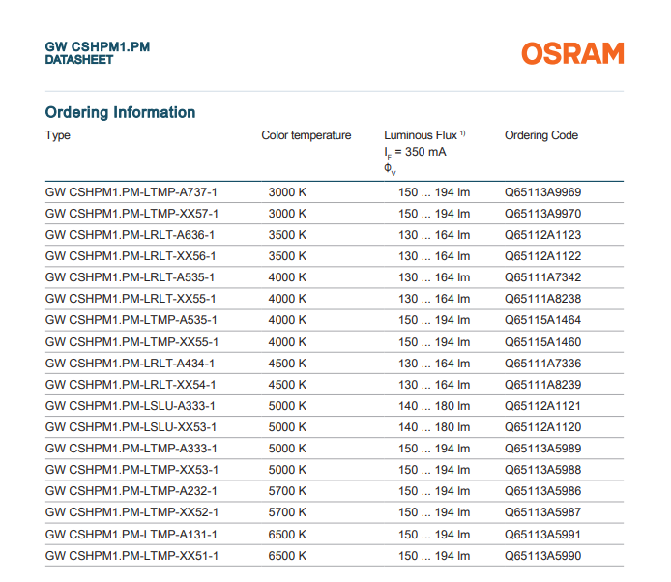Click the Type column header

pos(58,135)
